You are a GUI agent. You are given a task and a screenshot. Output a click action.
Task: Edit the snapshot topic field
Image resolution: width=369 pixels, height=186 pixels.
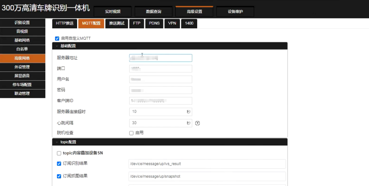click(207, 176)
